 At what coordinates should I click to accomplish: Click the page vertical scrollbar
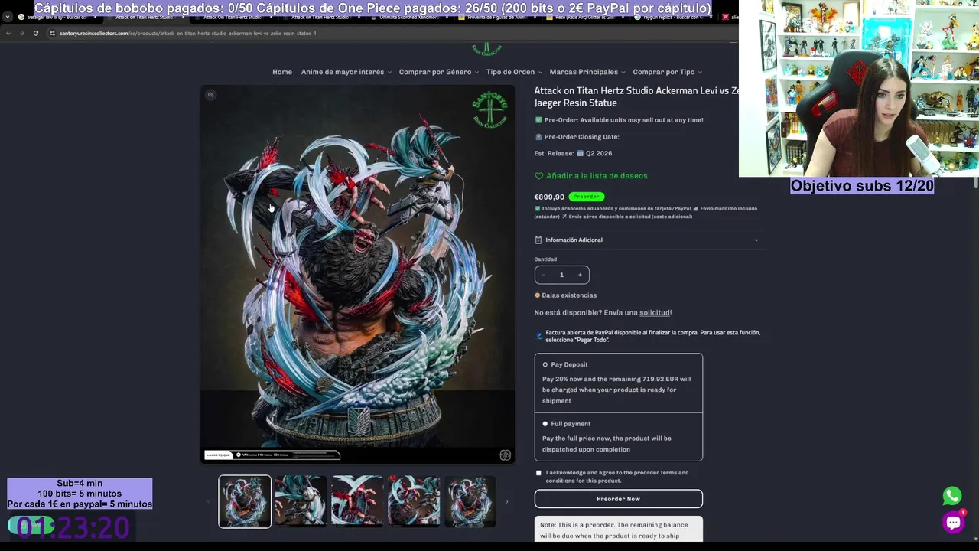[975, 184]
